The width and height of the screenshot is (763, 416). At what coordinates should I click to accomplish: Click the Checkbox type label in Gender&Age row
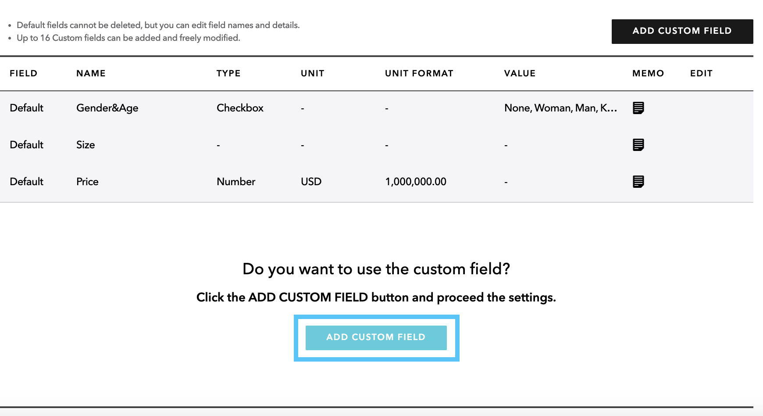pos(240,108)
